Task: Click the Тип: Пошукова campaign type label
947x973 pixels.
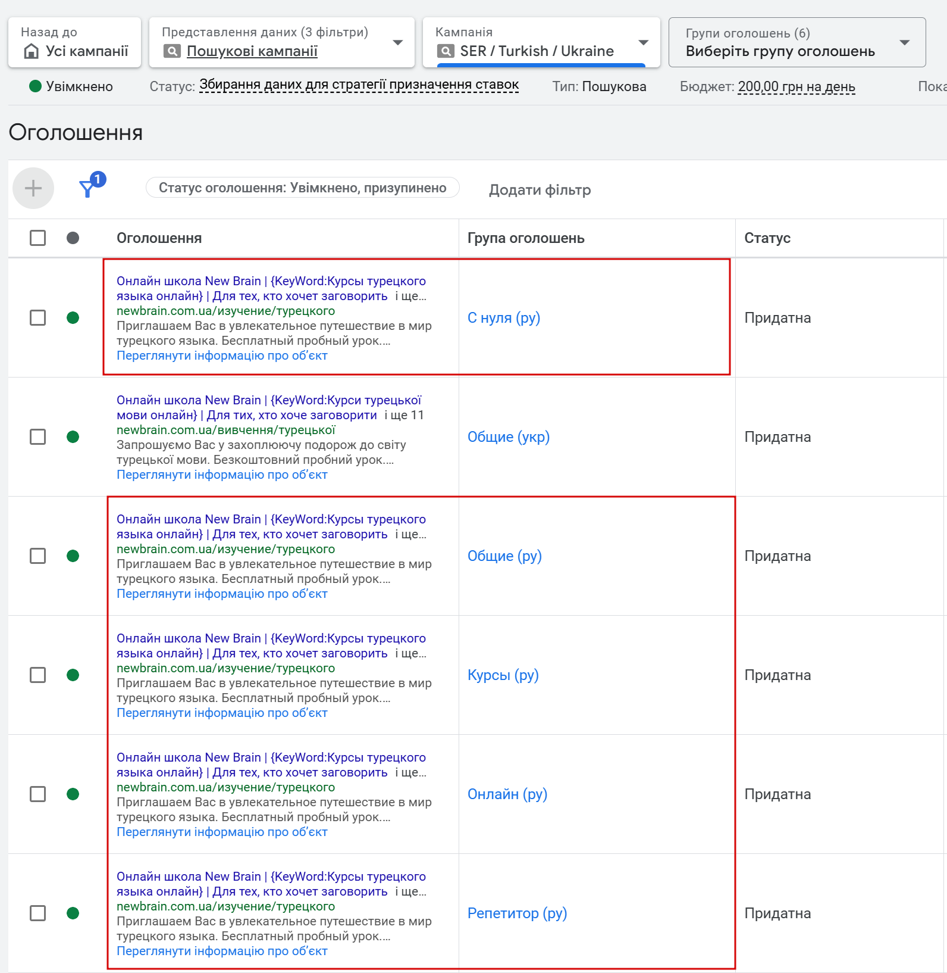Action: 599,87
